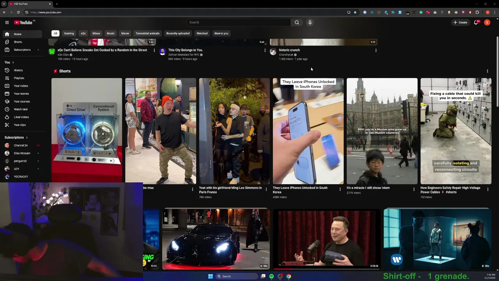Open options menu for historic crunch video

(x=376, y=50)
